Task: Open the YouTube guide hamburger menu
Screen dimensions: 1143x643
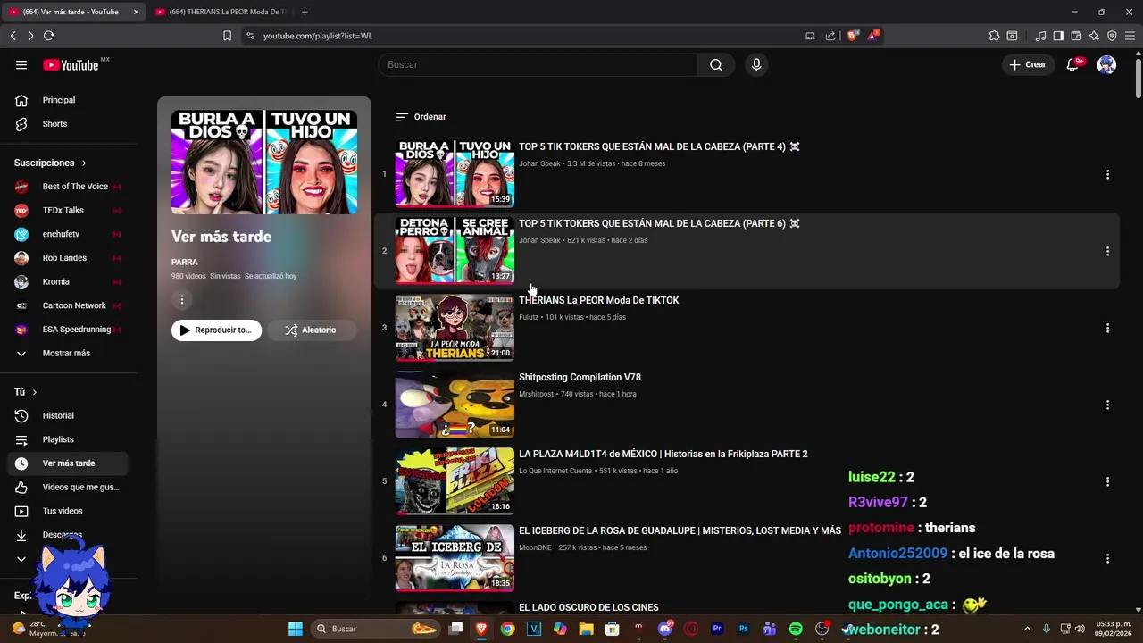Action: coord(21,64)
